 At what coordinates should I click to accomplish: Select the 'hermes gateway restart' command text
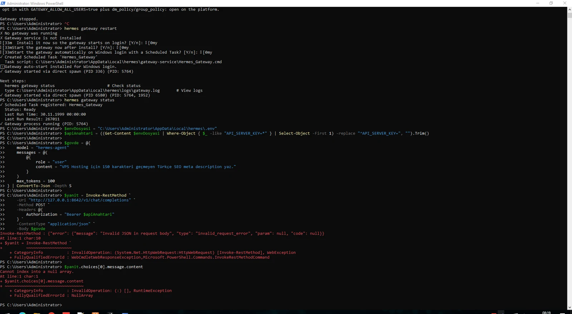[x=90, y=29]
